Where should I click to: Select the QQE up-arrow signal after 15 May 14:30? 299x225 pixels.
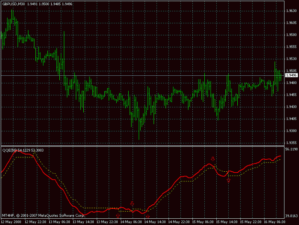point(229,180)
